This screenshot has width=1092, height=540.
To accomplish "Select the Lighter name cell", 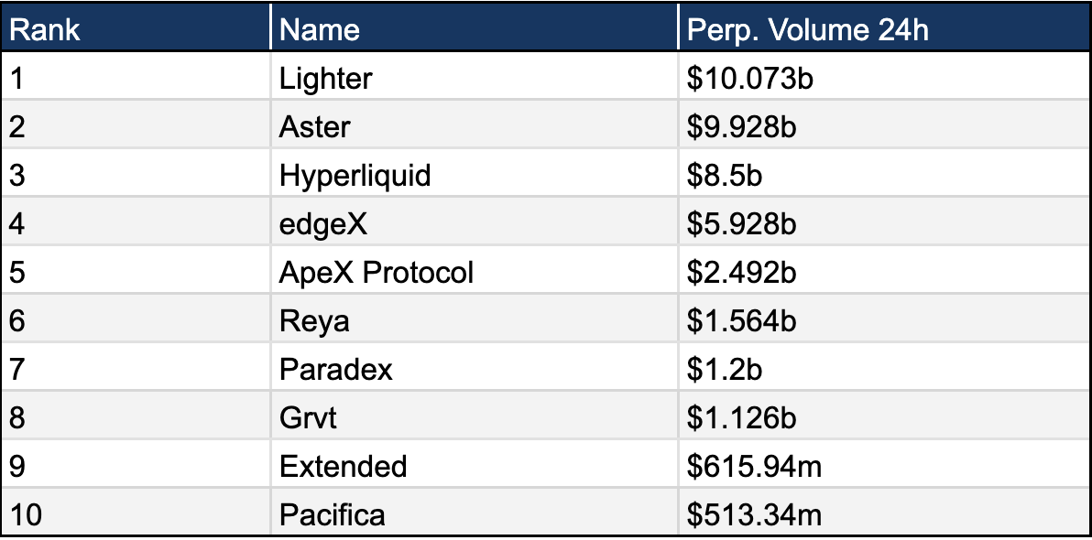I will tap(326, 79).
